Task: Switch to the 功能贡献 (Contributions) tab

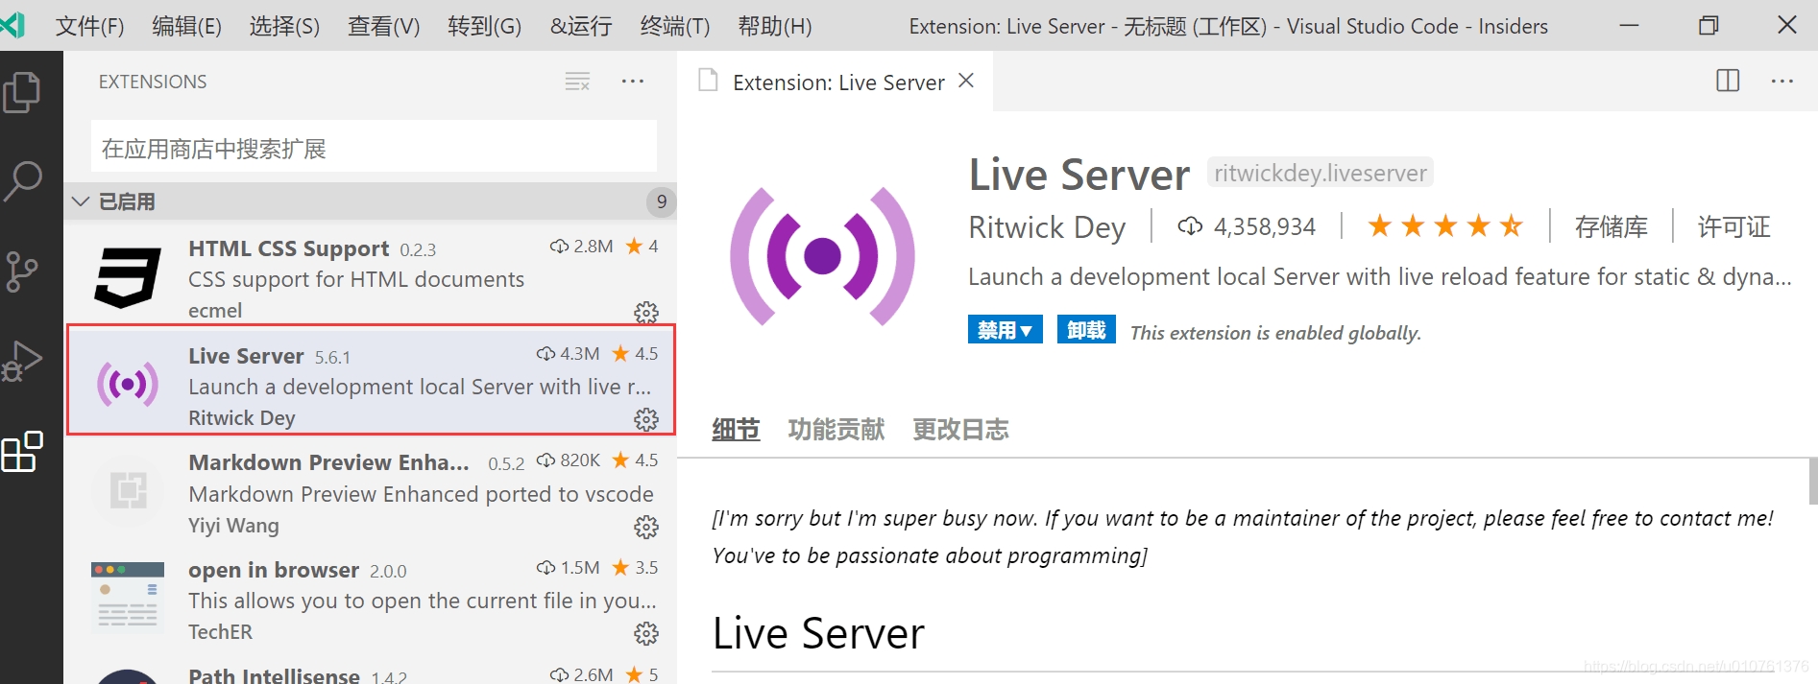Action: 836,430
